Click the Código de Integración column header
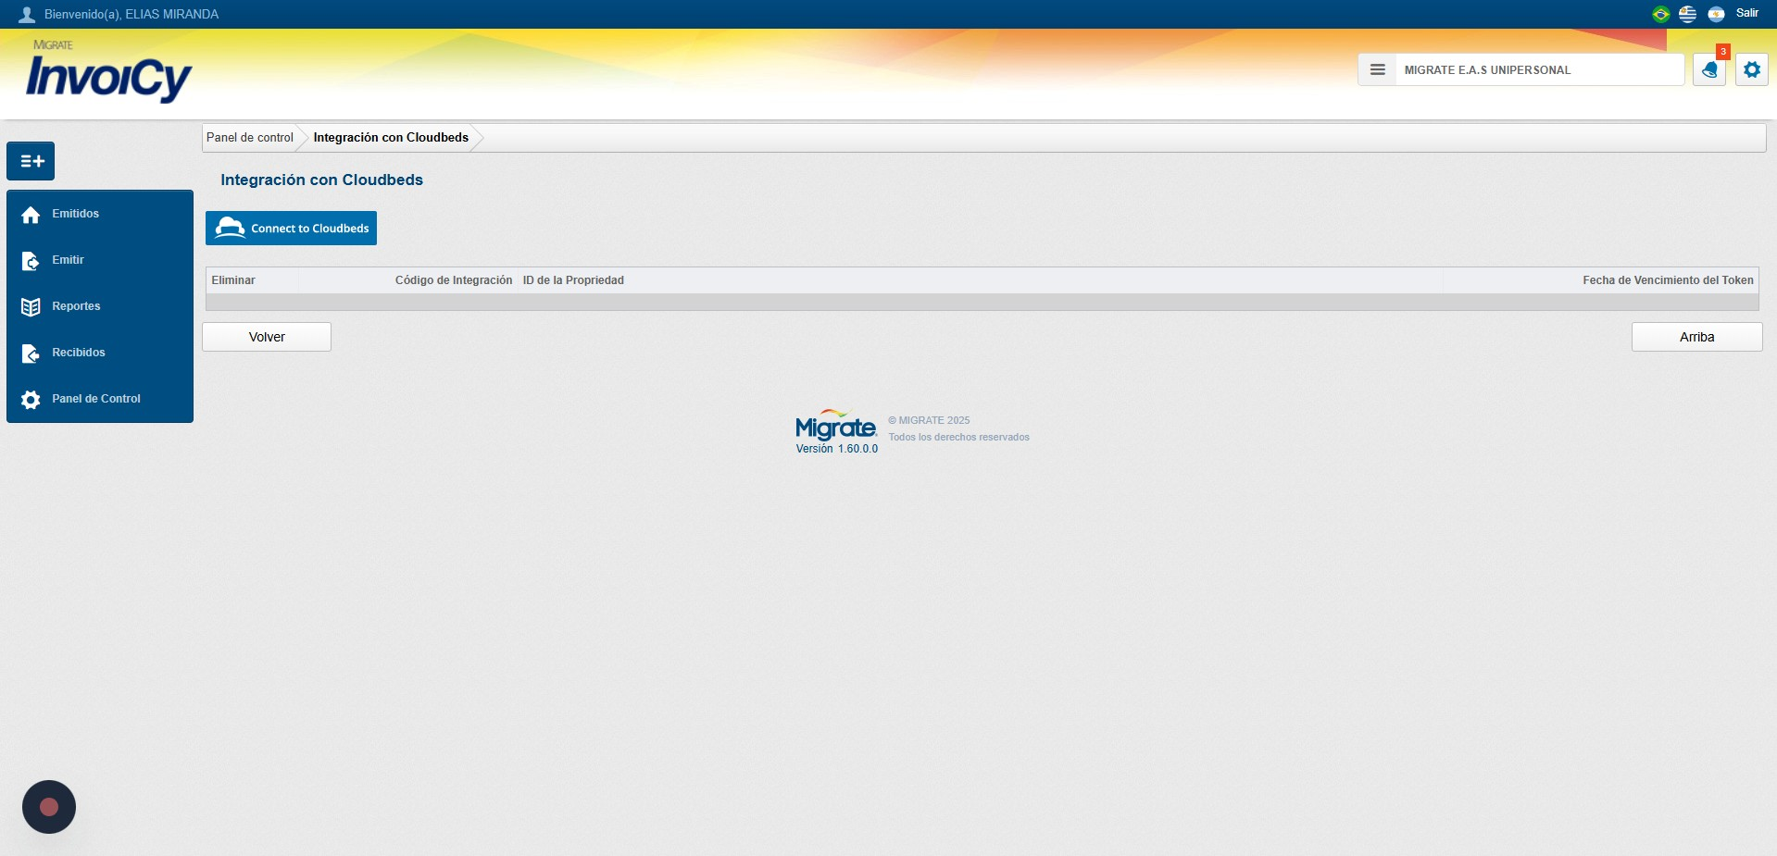 click(x=454, y=280)
